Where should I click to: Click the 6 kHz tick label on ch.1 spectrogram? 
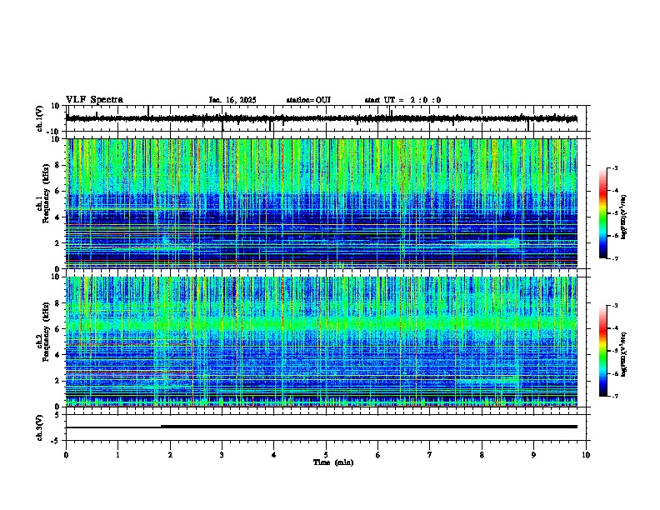click(x=57, y=191)
